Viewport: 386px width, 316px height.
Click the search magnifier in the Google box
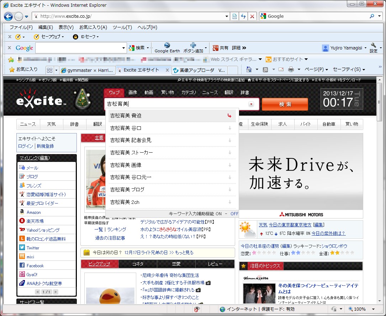[x=372, y=16]
